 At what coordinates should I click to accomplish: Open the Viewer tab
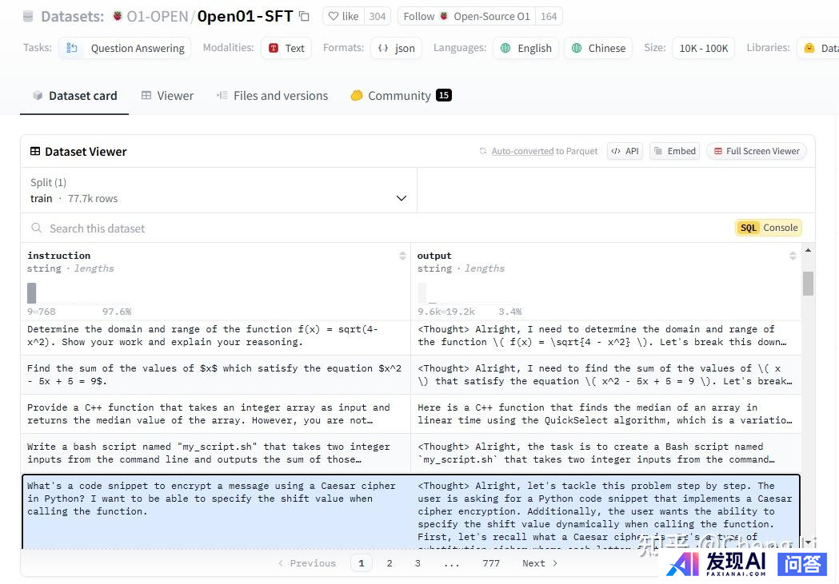pyautogui.click(x=167, y=95)
